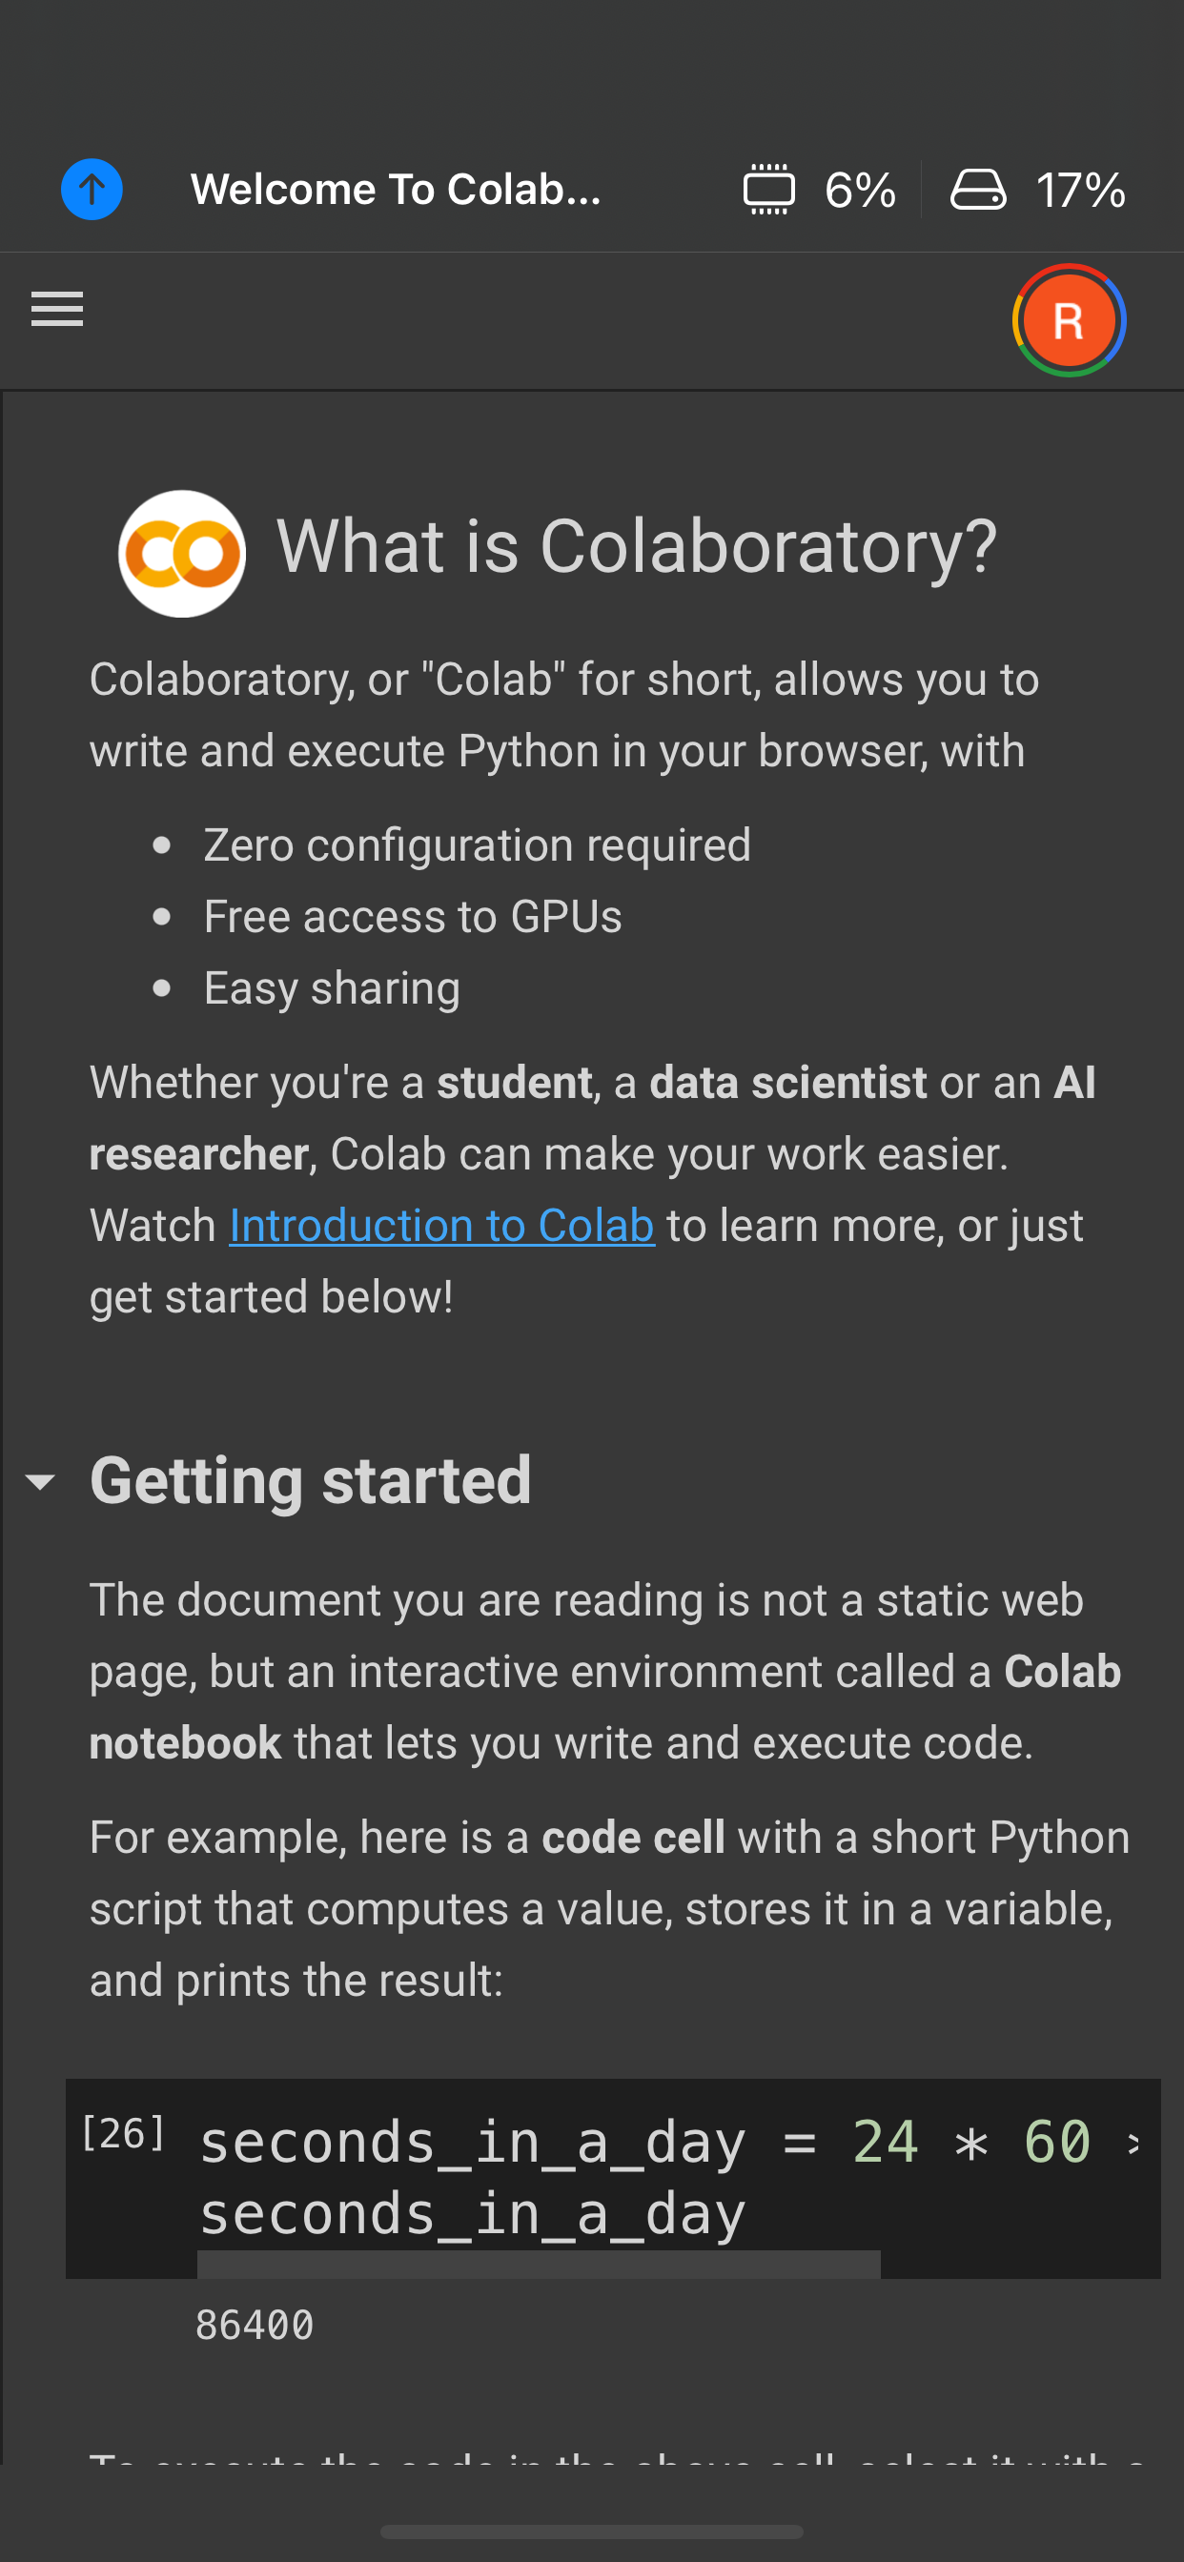Click the RAM chip usage icon
The height and width of the screenshot is (2562, 1184).
[x=768, y=189]
